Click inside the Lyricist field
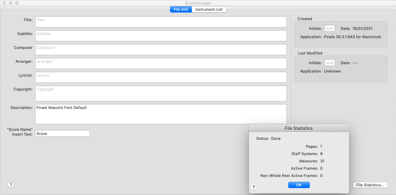Image resolution: width=396 pixels, height=195 pixels. click(161, 77)
